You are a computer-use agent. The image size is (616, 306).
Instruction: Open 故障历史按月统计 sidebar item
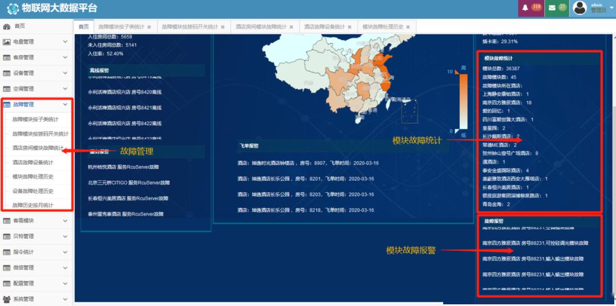[x=33, y=205]
